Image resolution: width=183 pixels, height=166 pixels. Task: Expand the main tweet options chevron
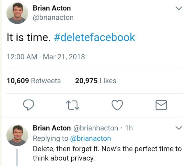click(x=179, y=8)
